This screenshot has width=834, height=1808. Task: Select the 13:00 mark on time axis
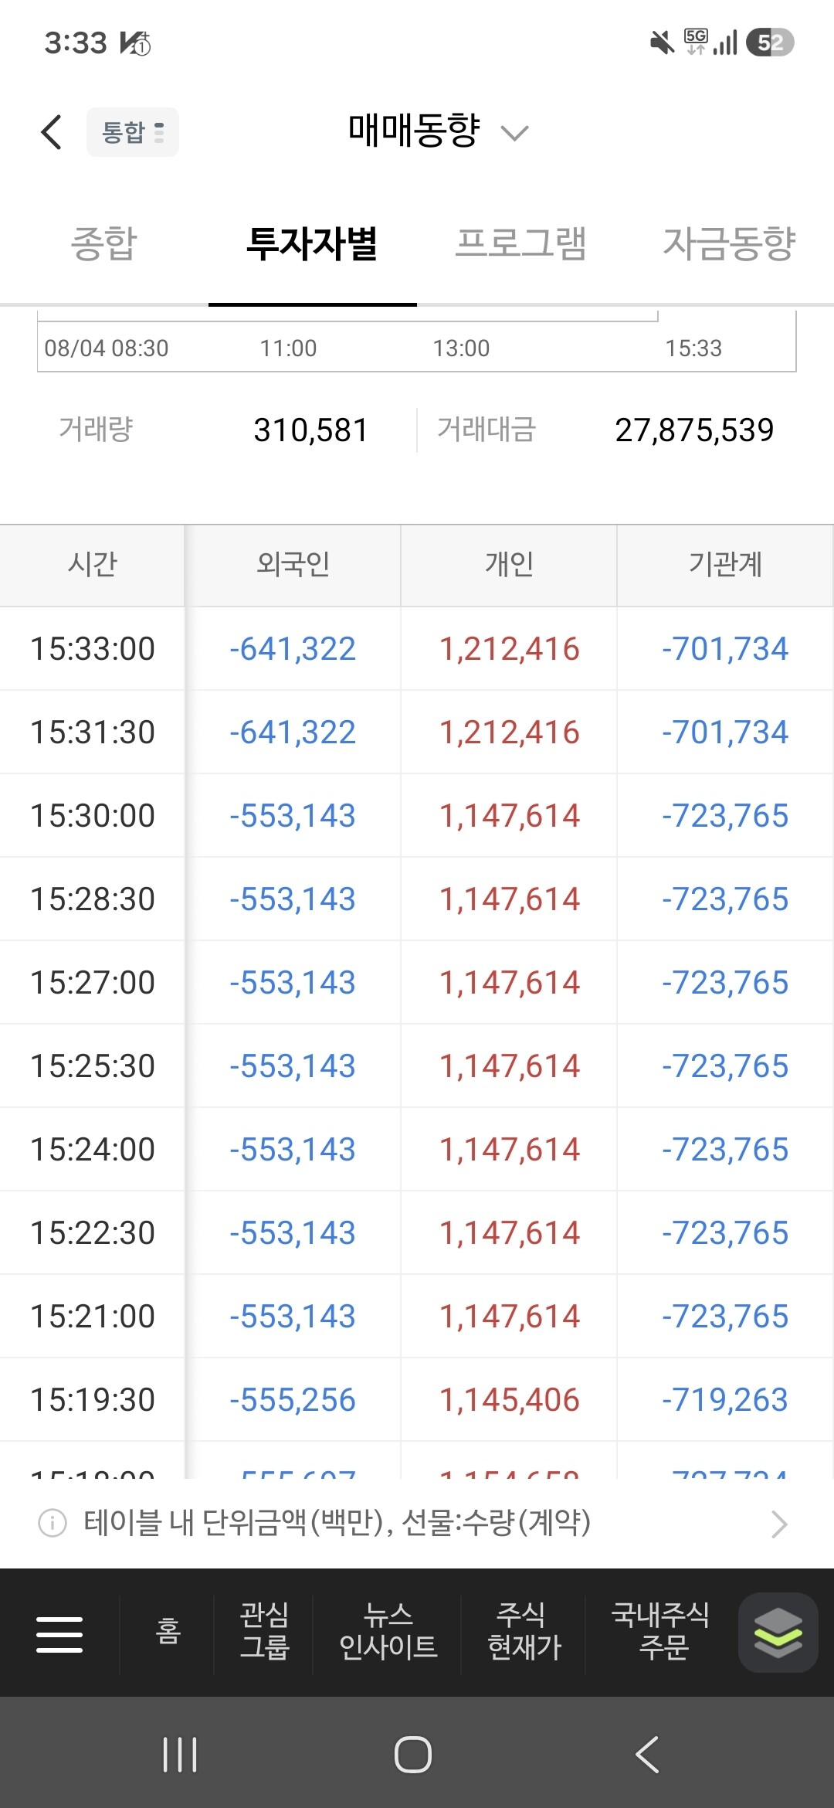click(461, 348)
